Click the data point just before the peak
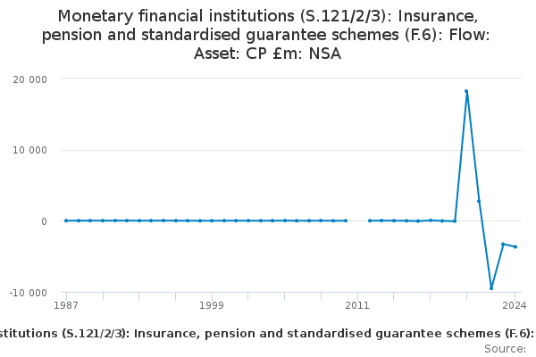This screenshot has height=357, width=536. point(455,221)
